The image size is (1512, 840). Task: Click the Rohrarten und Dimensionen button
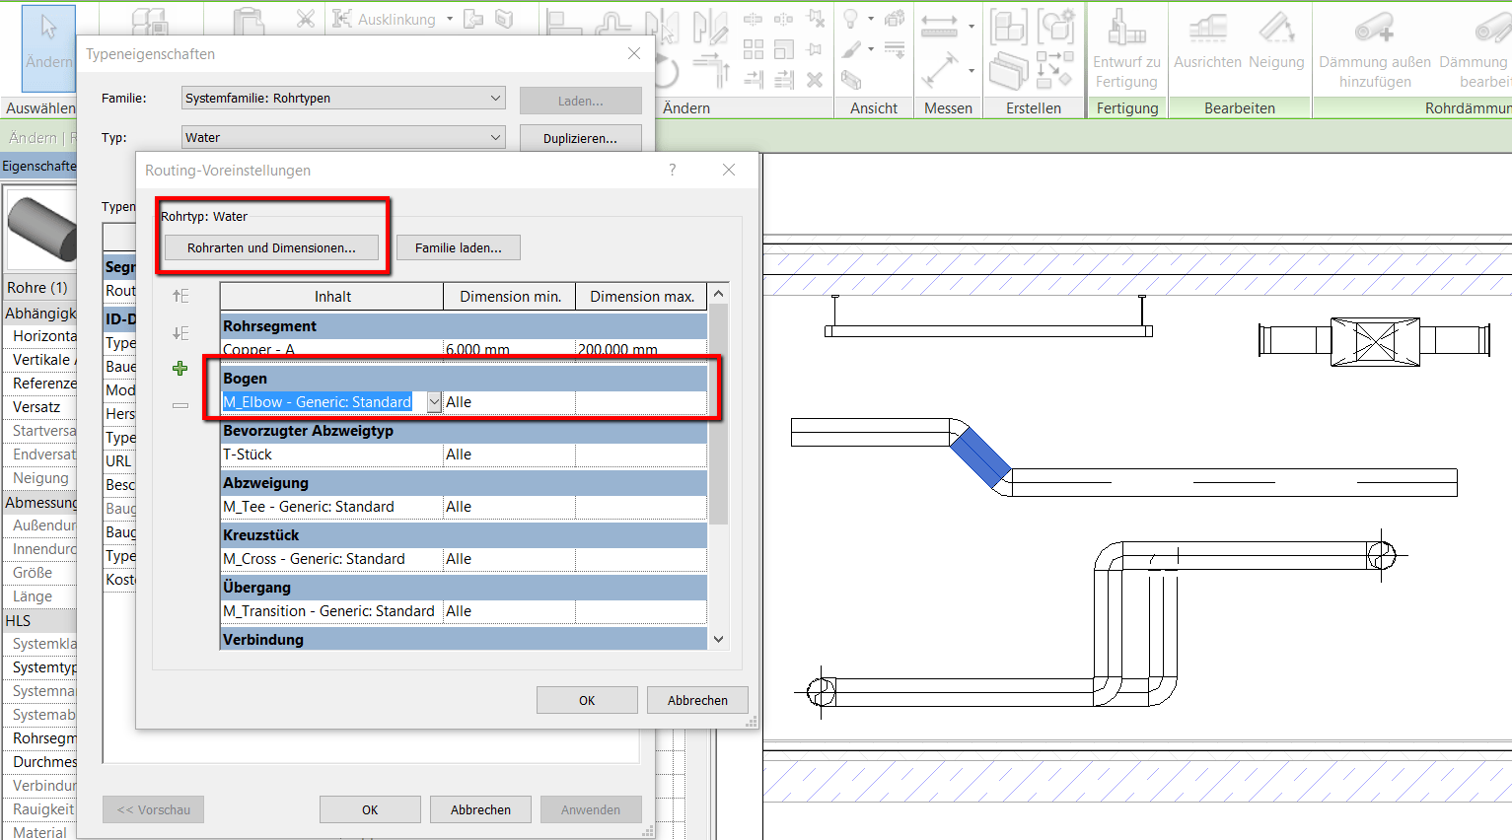click(x=271, y=247)
